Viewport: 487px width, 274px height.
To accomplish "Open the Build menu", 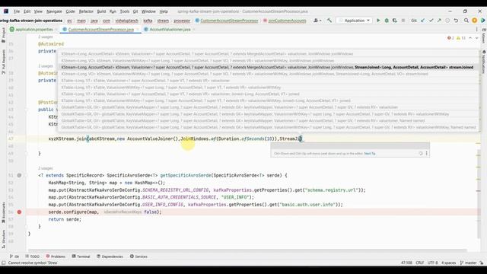I will point(101,11).
